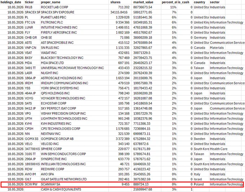Select the sector header cell
Image resolution: width=245 pixels, height=192 pixels.
pyautogui.click(x=217, y=2)
